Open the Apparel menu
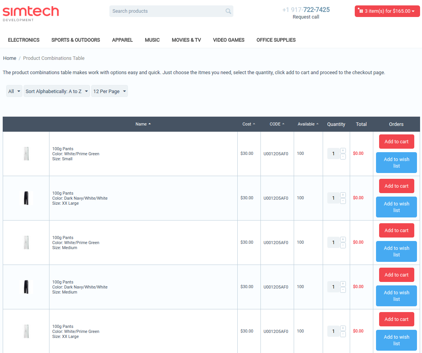The image size is (422, 353). click(123, 40)
